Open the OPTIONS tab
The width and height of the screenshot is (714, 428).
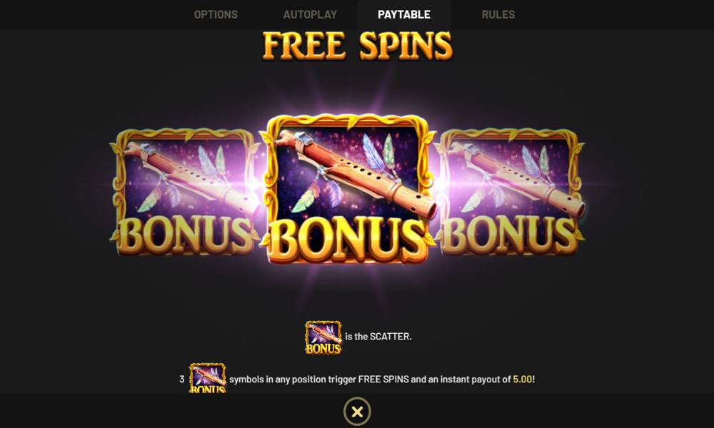216,14
